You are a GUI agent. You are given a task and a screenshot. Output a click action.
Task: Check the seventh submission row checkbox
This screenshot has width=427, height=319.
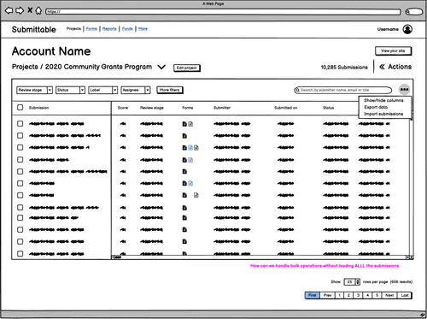point(20,195)
